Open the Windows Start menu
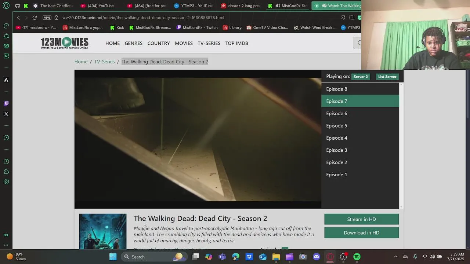 point(113,257)
